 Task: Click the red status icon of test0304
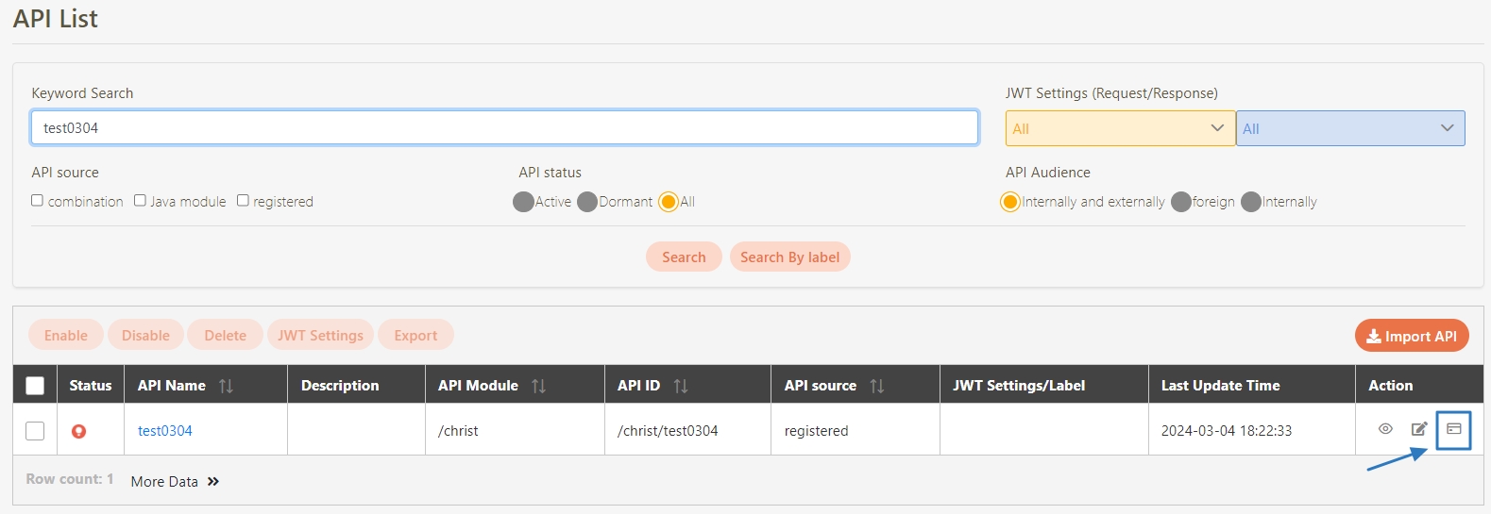pos(79,431)
